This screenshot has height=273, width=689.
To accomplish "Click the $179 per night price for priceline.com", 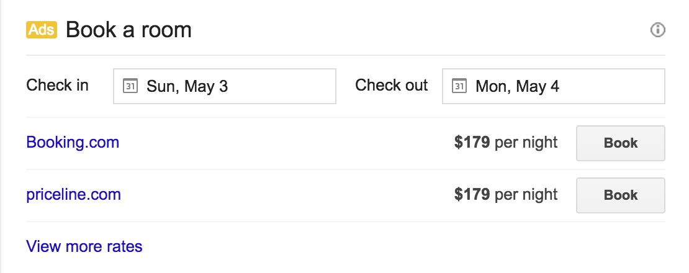I will point(506,194).
